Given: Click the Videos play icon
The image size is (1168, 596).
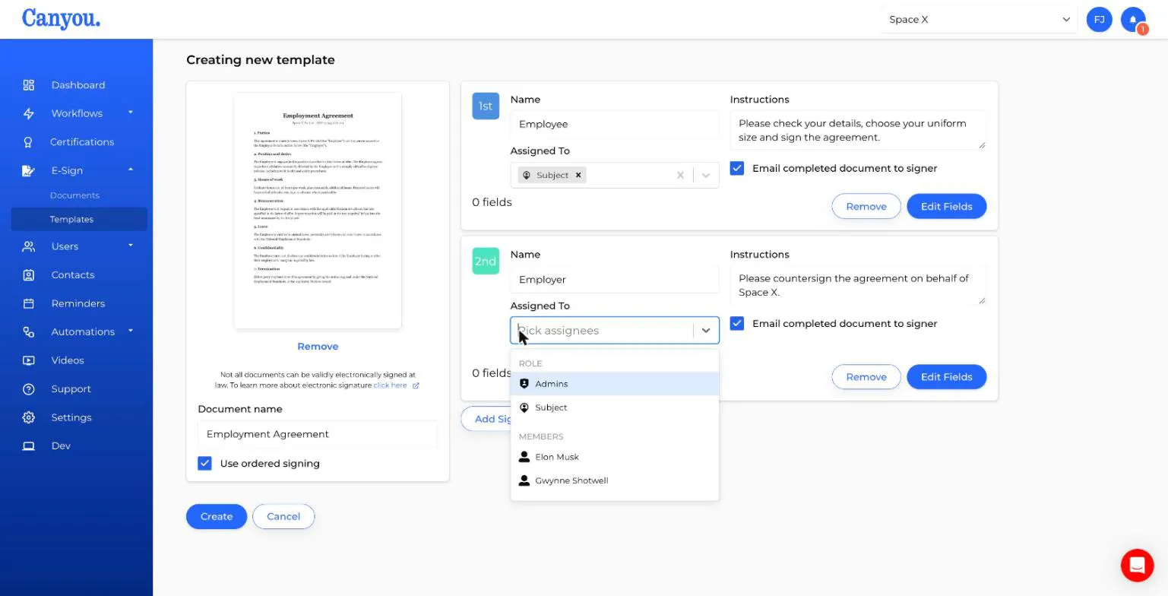Looking at the screenshot, I should point(28,360).
